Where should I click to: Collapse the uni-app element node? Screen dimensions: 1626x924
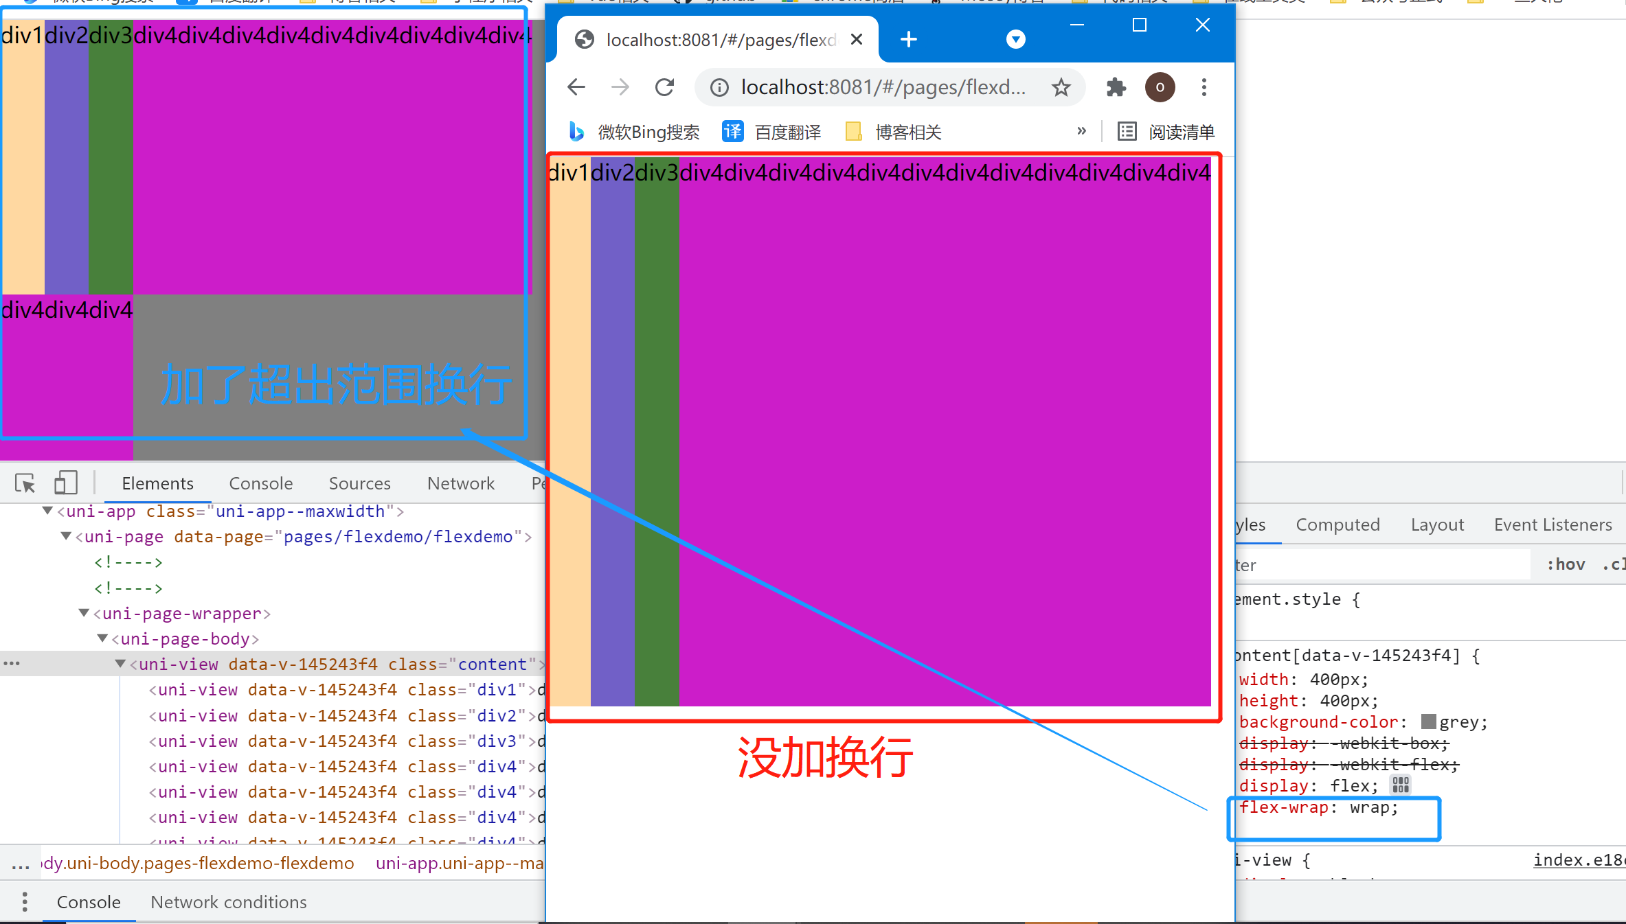click(x=47, y=511)
